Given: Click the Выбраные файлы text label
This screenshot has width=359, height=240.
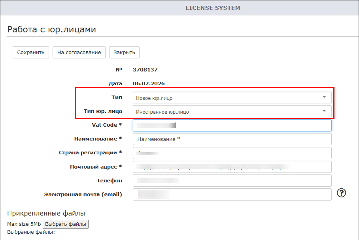Looking at the screenshot, I should click(x=31, y=232).
